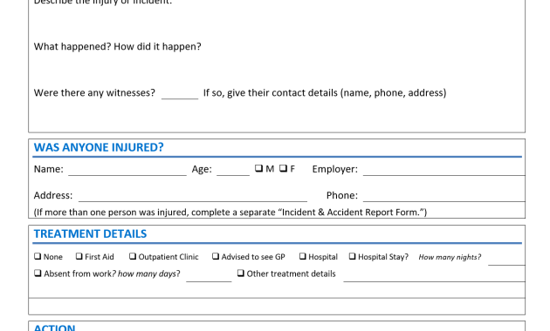The image size is (550, 331).
Task: Check the Hospital Stay? checkbox
Action: [x=352, y=256]
